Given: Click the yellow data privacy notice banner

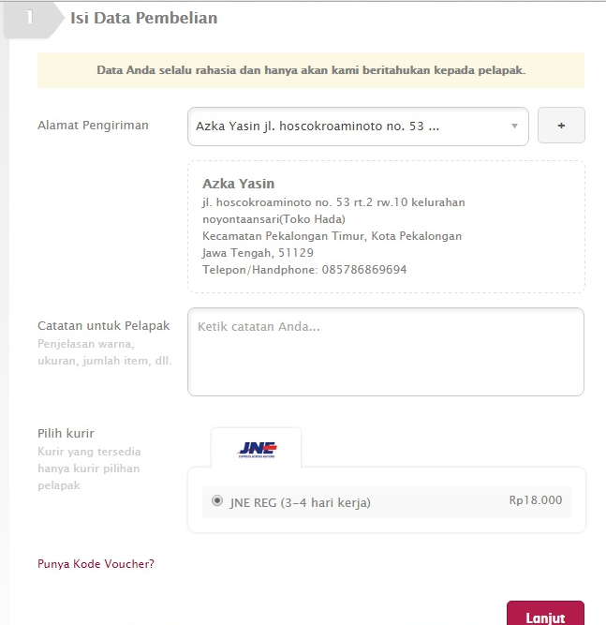Looking at the screenshot, I should point(311,70).
